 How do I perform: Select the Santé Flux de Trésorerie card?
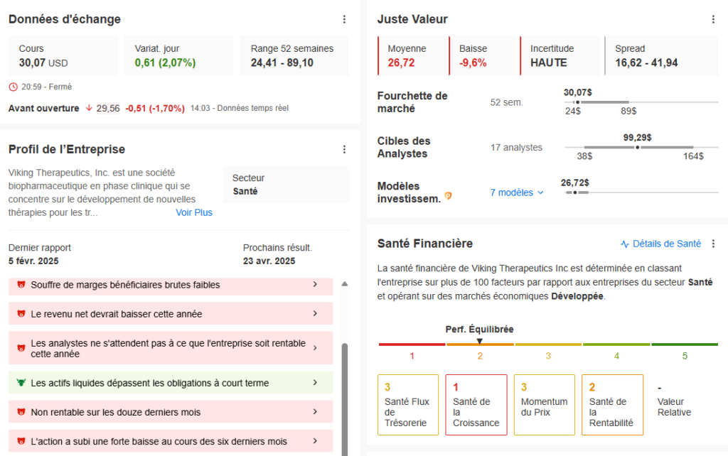[x=407, y=405]
